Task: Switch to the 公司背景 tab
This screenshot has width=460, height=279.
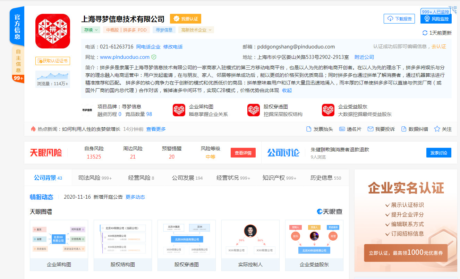Action: pos(48,178)
